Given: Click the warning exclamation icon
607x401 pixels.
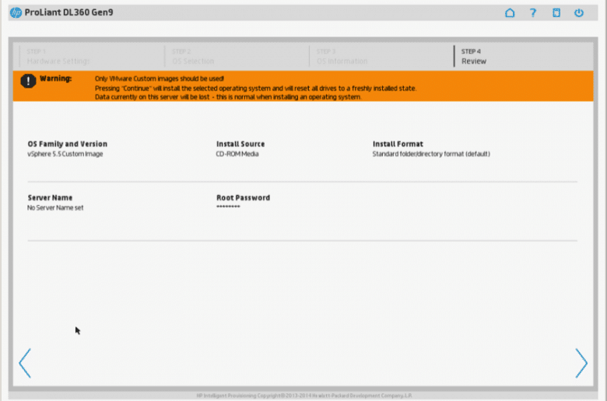Looking at the screenshot, I should [28, 81].
